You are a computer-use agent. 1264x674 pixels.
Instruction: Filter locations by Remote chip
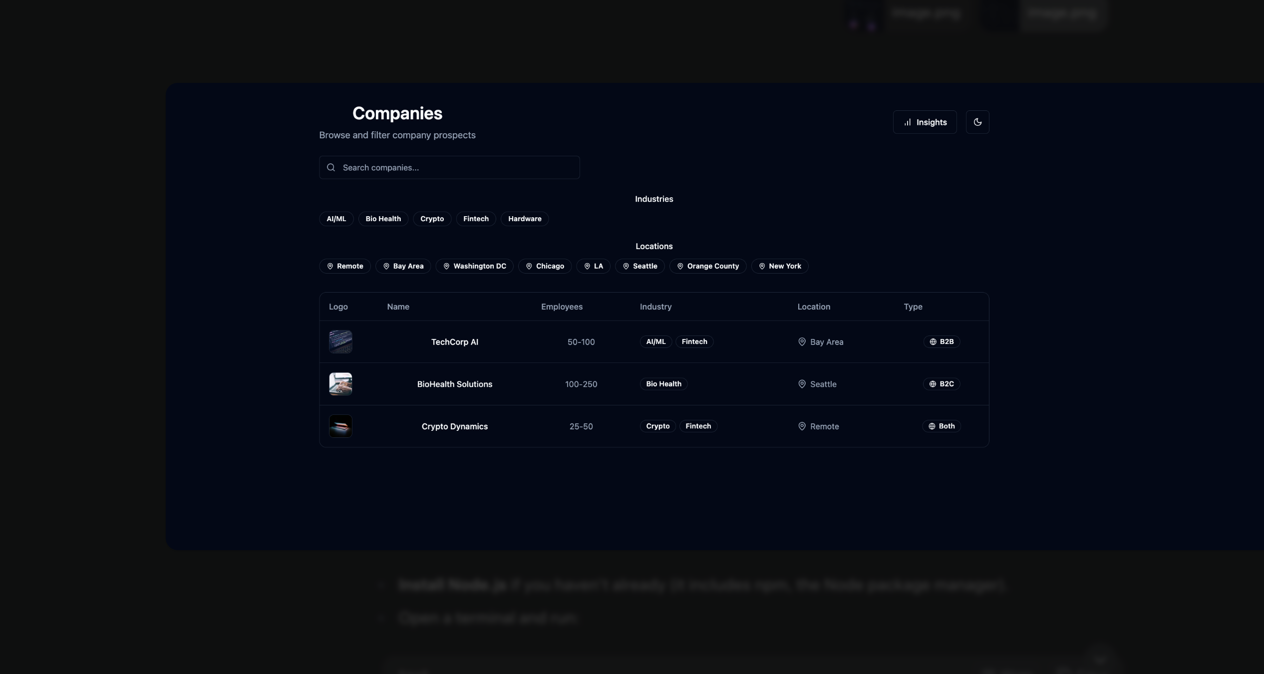point(344,266)
